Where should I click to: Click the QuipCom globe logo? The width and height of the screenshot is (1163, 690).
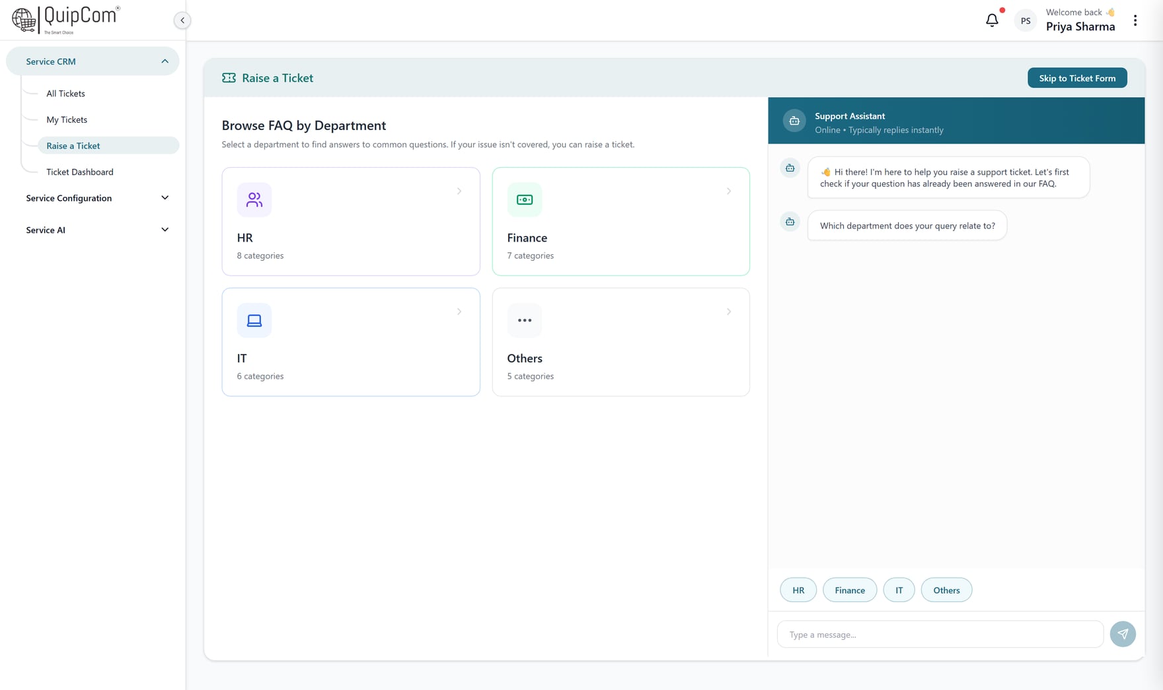(x=24, y=20)
